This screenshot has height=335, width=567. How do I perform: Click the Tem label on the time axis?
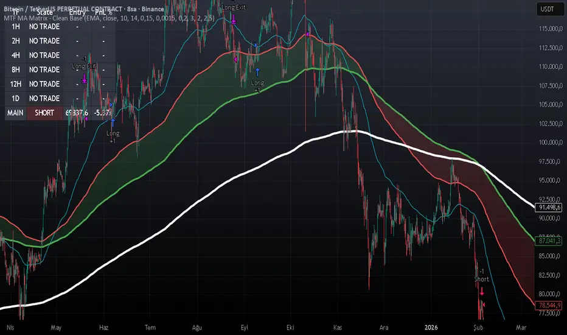point(150,328)
